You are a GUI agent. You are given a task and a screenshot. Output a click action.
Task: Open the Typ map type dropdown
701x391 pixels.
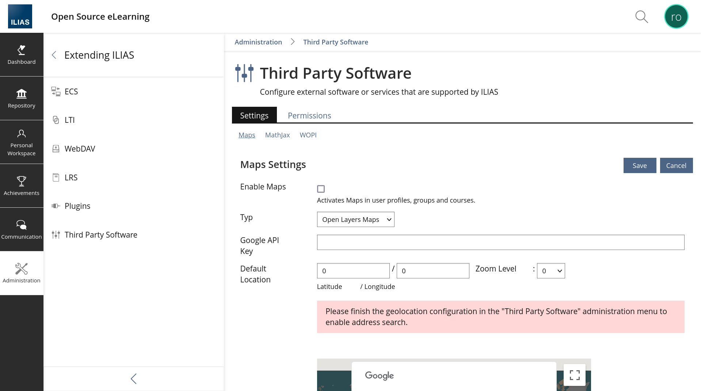[355, 219]
